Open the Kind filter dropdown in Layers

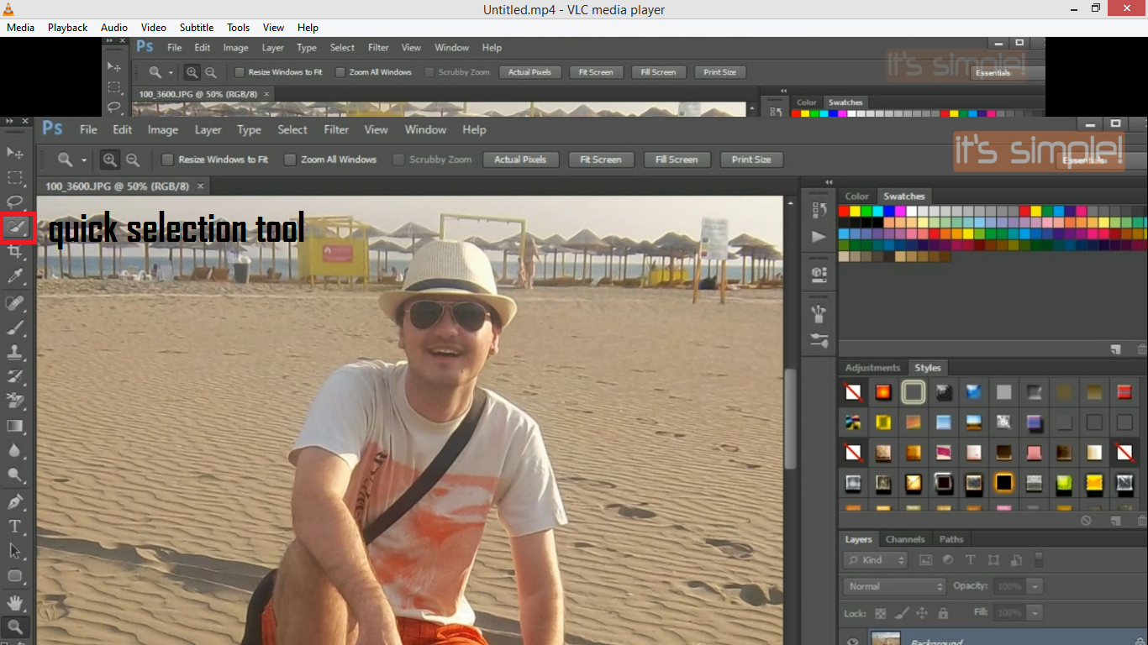tap(877, 560)
